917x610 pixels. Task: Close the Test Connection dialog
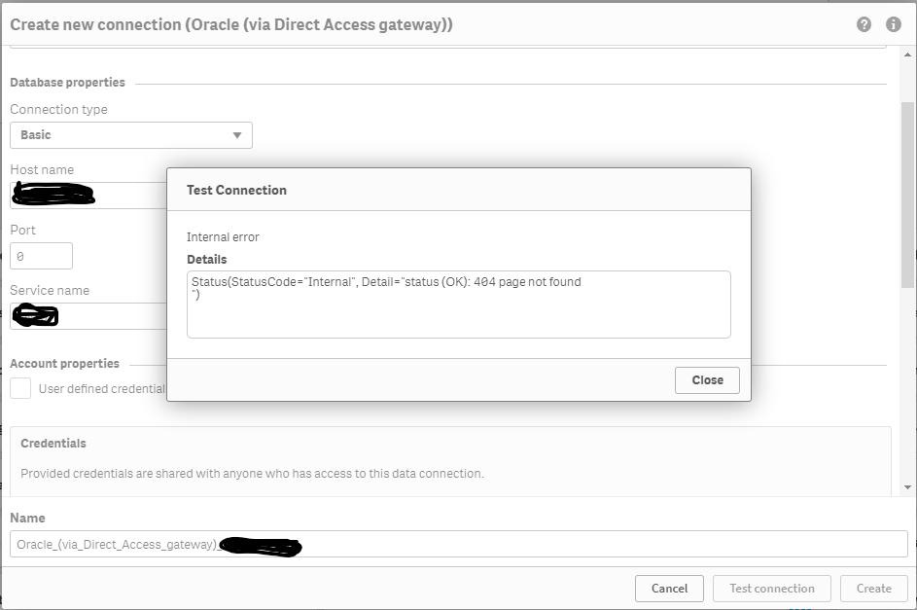(x=707, y=380)
